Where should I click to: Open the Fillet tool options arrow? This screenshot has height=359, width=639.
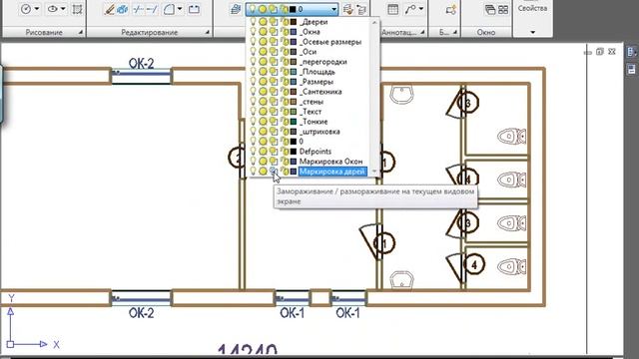180,9
